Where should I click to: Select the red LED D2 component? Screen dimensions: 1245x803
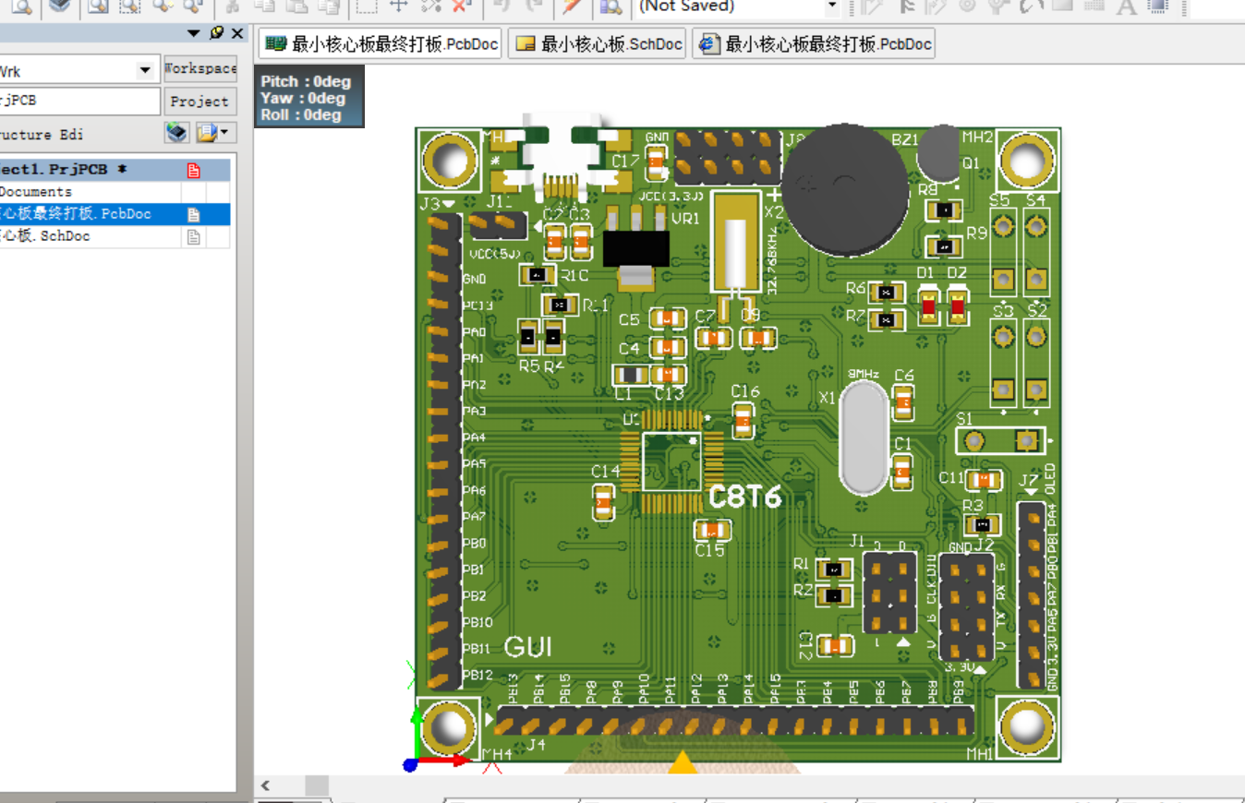957,306
